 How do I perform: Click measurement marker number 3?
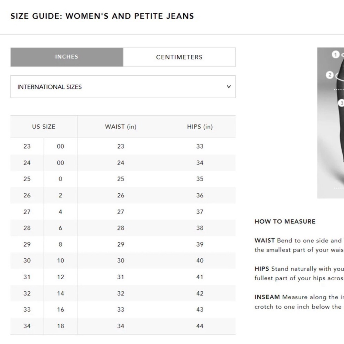tap(341, 103)
